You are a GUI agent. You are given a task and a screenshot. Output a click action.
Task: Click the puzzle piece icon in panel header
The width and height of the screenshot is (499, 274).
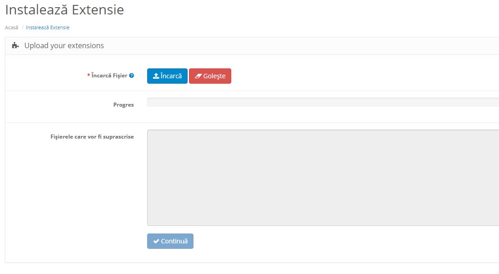[15, 45]
